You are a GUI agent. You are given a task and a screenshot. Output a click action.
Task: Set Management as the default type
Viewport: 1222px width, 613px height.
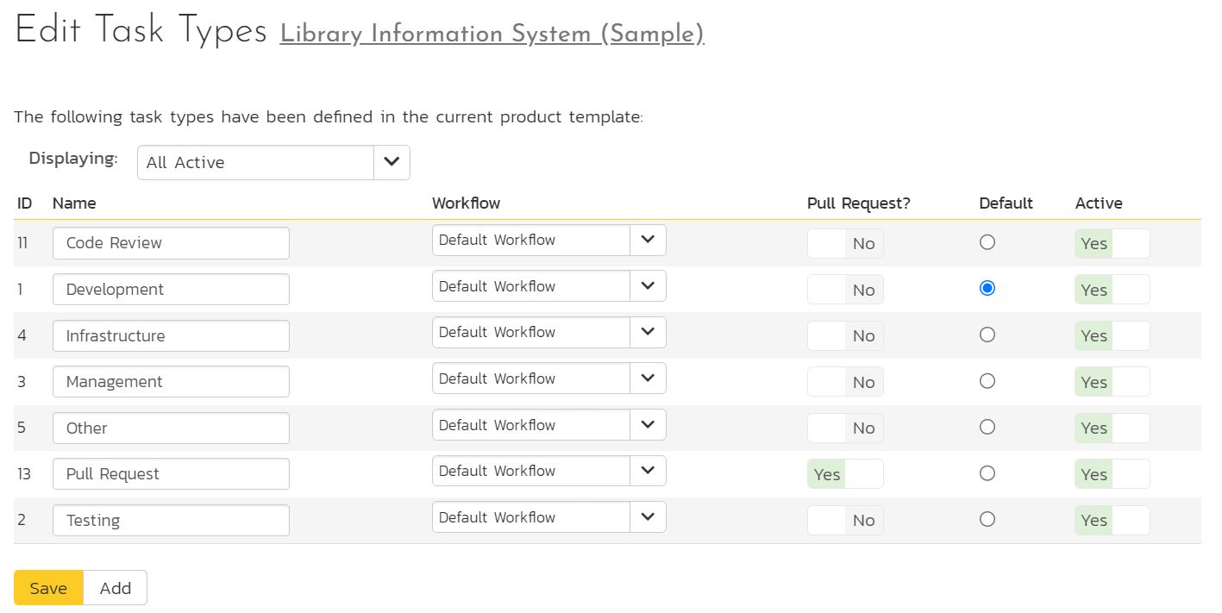pos(987,380)
